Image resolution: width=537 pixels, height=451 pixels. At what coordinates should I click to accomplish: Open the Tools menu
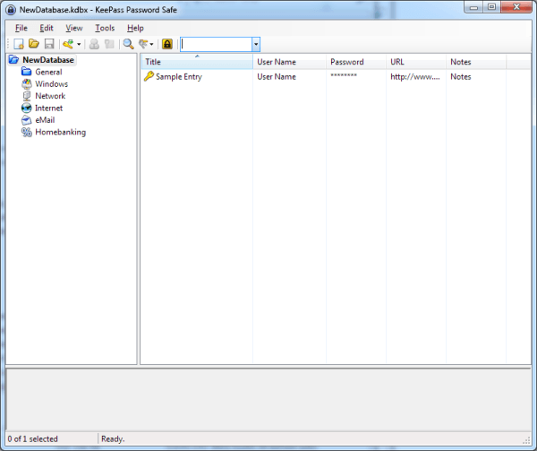coord(105,28)
